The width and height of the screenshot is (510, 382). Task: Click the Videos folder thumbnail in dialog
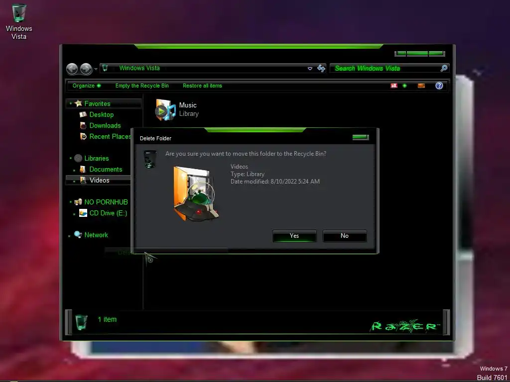[196, 193]
